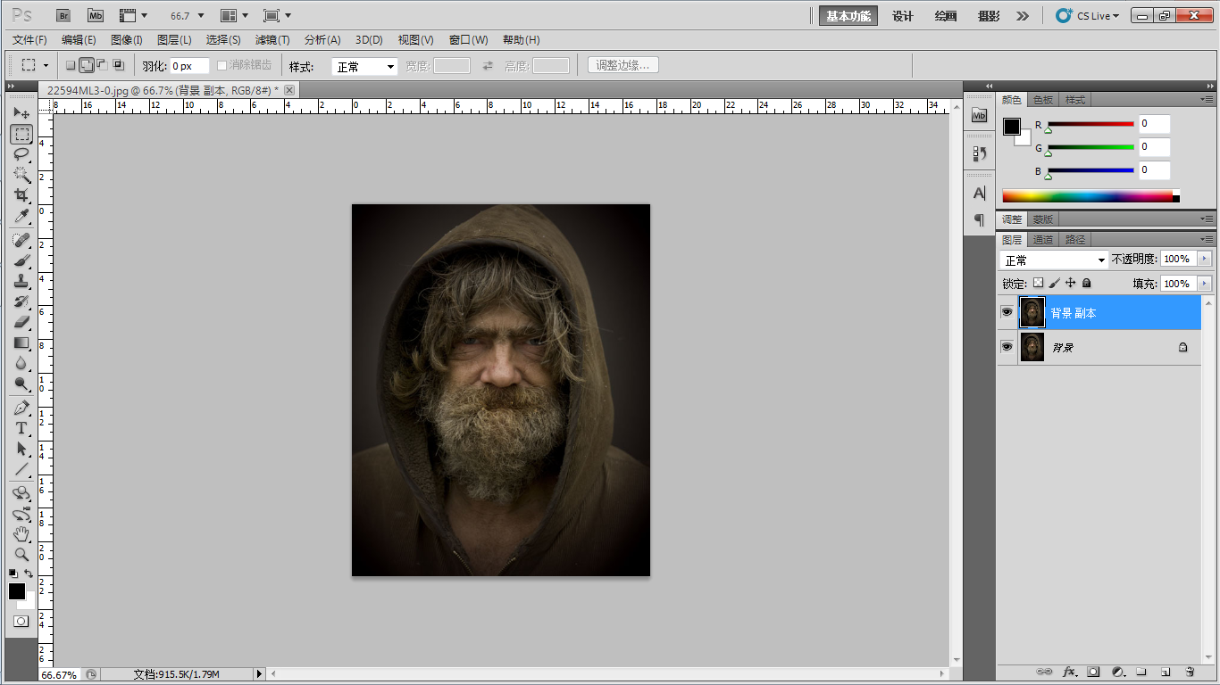Select the Line shape tool
This screenshot has height=685, width=1220.
pos(21,469)
